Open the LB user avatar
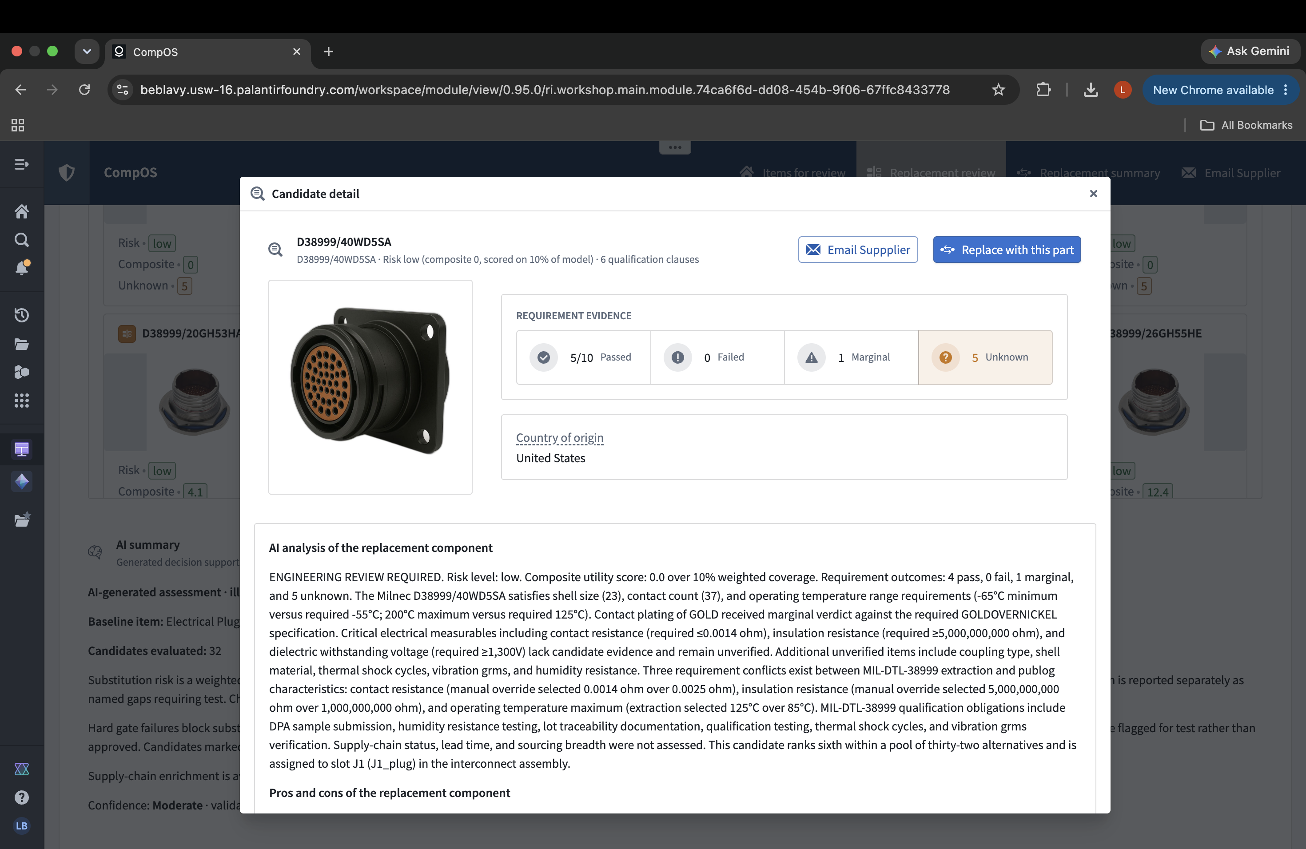The height and width of the screenshot is (849, 1306). tap(21, 826)
